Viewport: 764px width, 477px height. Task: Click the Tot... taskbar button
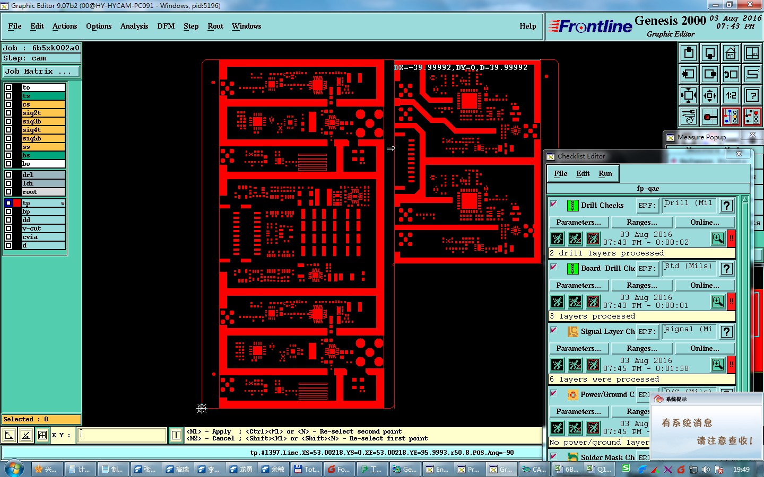click(307, 469)
